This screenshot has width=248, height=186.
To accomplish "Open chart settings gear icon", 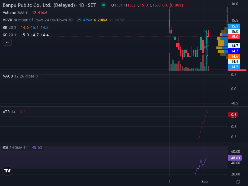I will pos(238,182).
